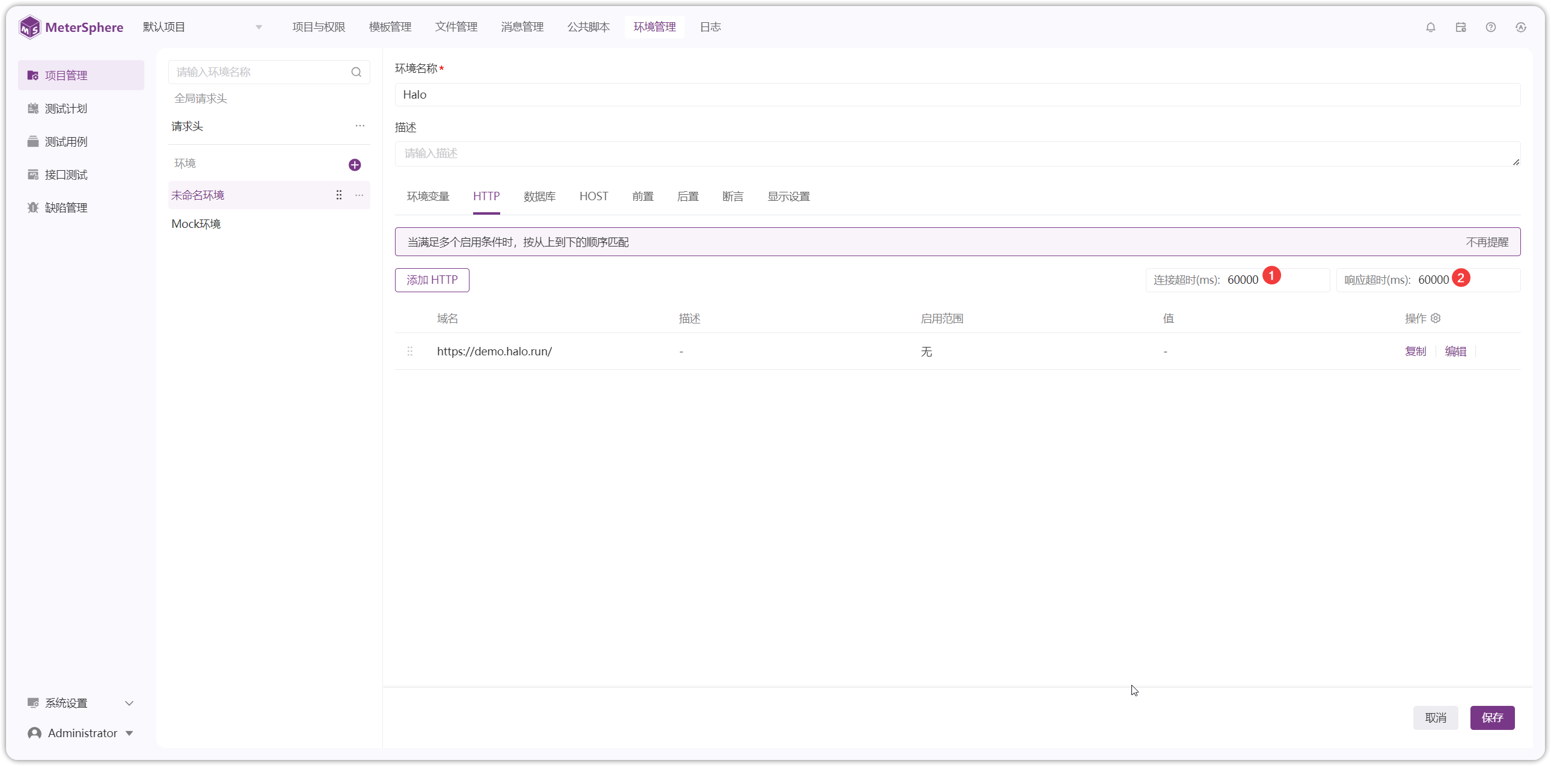This screenshot has height=766, width=1551.
Task: Switch to the 数据库 tab
Action: pyautogui.click(x=539, y=197)
